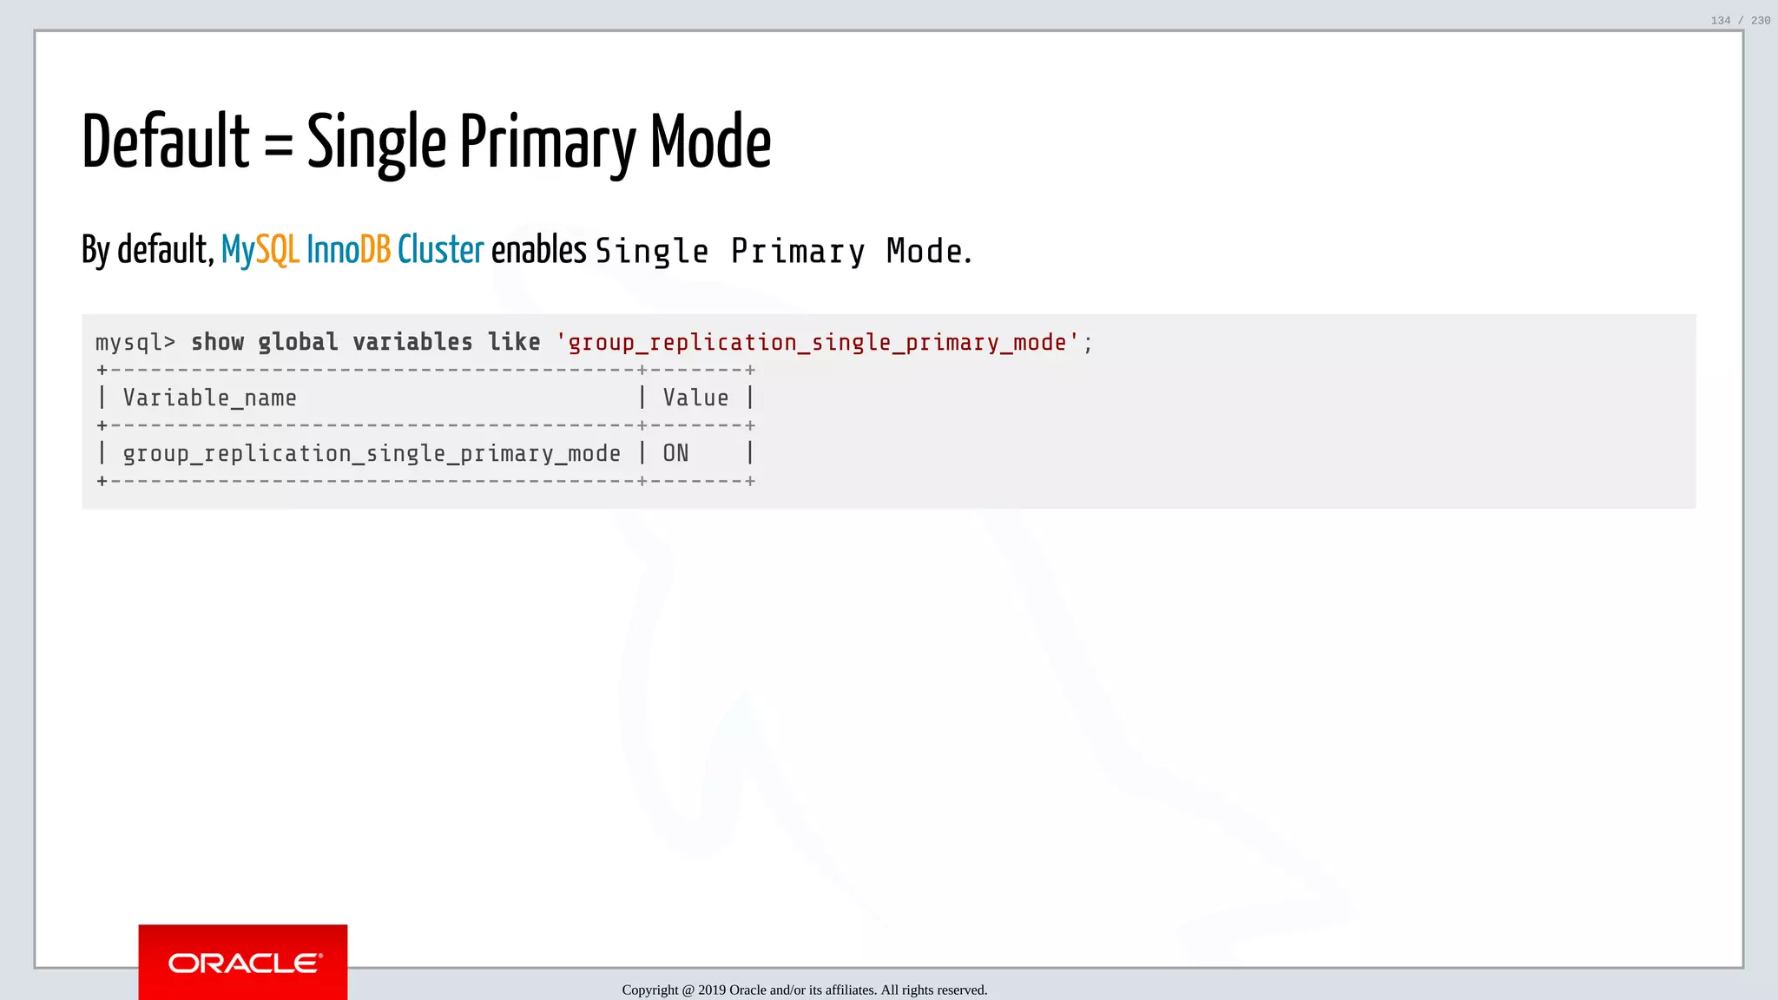Click the slide title 'Default = Single Primary Mode'
This screenshot has width=1778, height=1000.
coord(426,143)
